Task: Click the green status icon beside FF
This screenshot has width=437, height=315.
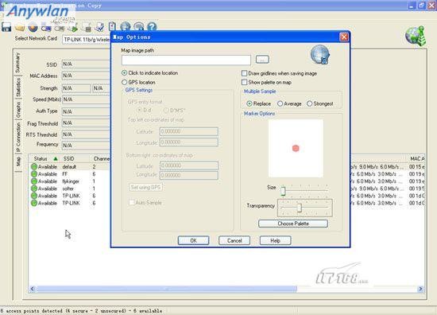Action: click(x=34, y=174)
